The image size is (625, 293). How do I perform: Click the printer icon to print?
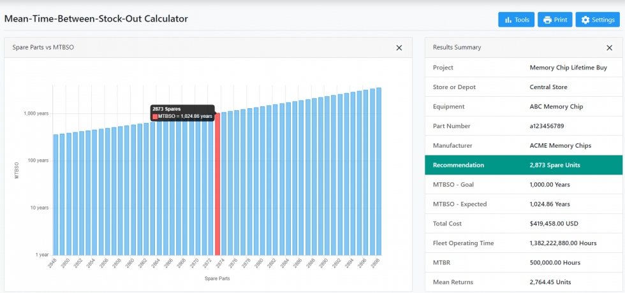pos(547,20)
